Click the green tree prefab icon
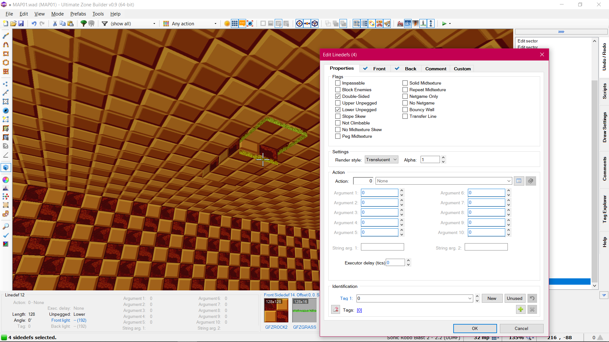Screen dimensions: 609x342 [x=84, y=23]
